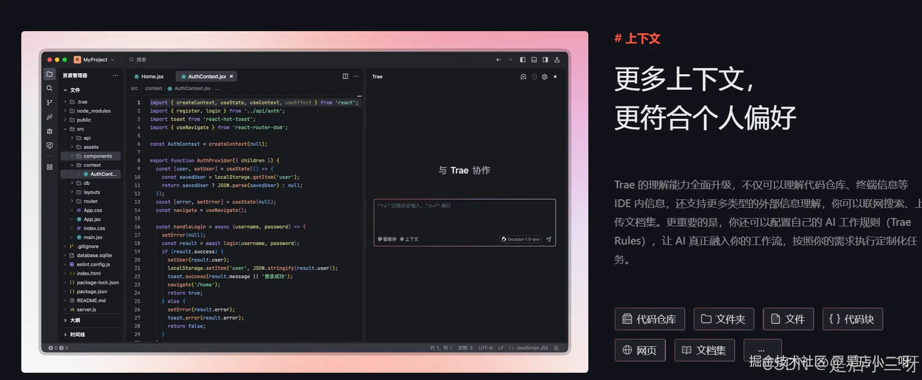Viewport: 922px width, 380px height.
Task: Click the 文档集 button
Action: click(x=704, y=350)
